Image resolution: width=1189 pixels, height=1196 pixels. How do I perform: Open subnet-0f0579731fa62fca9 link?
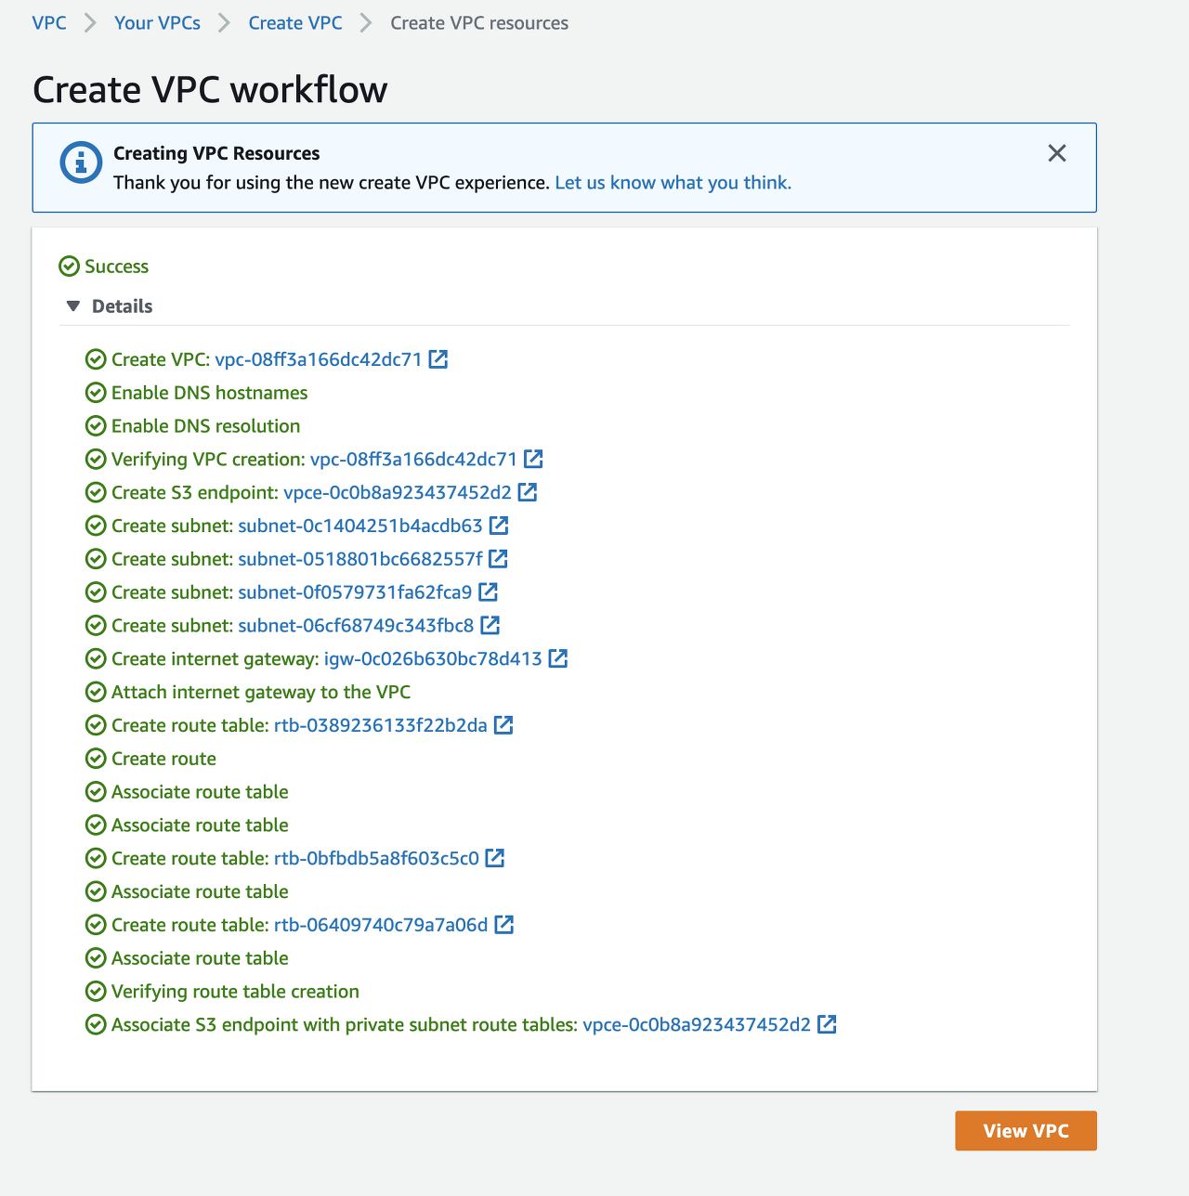click(355, 591)
